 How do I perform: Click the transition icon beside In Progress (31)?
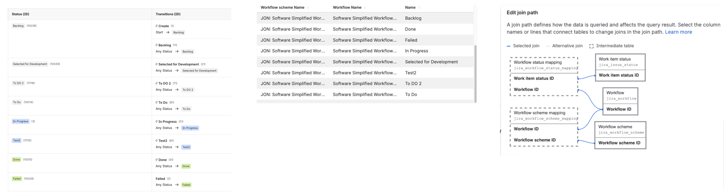157,121
